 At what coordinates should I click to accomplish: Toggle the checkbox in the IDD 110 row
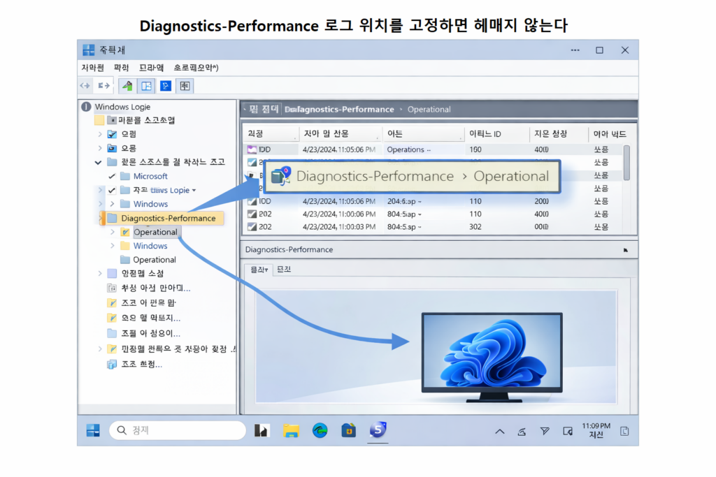click(252, 201)
